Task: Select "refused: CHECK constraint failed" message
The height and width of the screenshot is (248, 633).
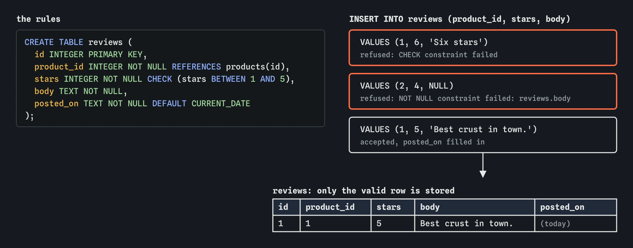Action: 429,55
